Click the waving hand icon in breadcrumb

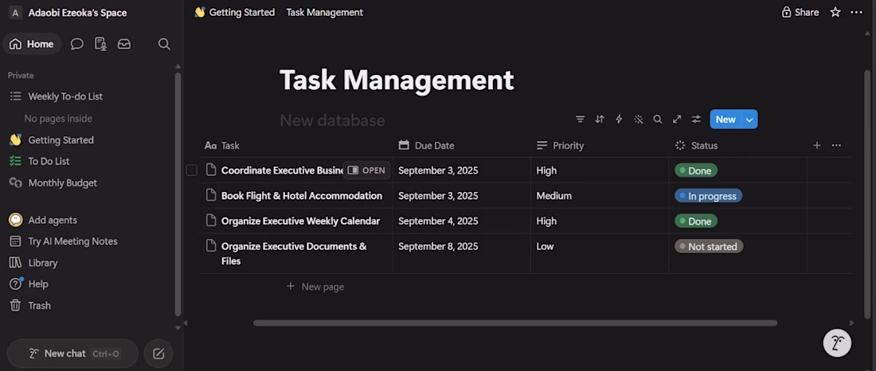point(200,12)
